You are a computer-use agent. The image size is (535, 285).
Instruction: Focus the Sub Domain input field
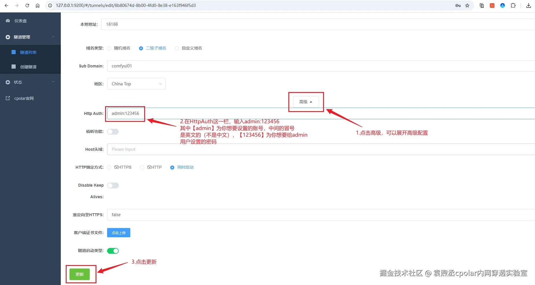pos(321,66)
